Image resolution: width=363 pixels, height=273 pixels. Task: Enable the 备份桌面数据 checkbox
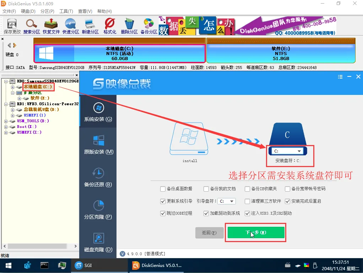coord(163,189)
